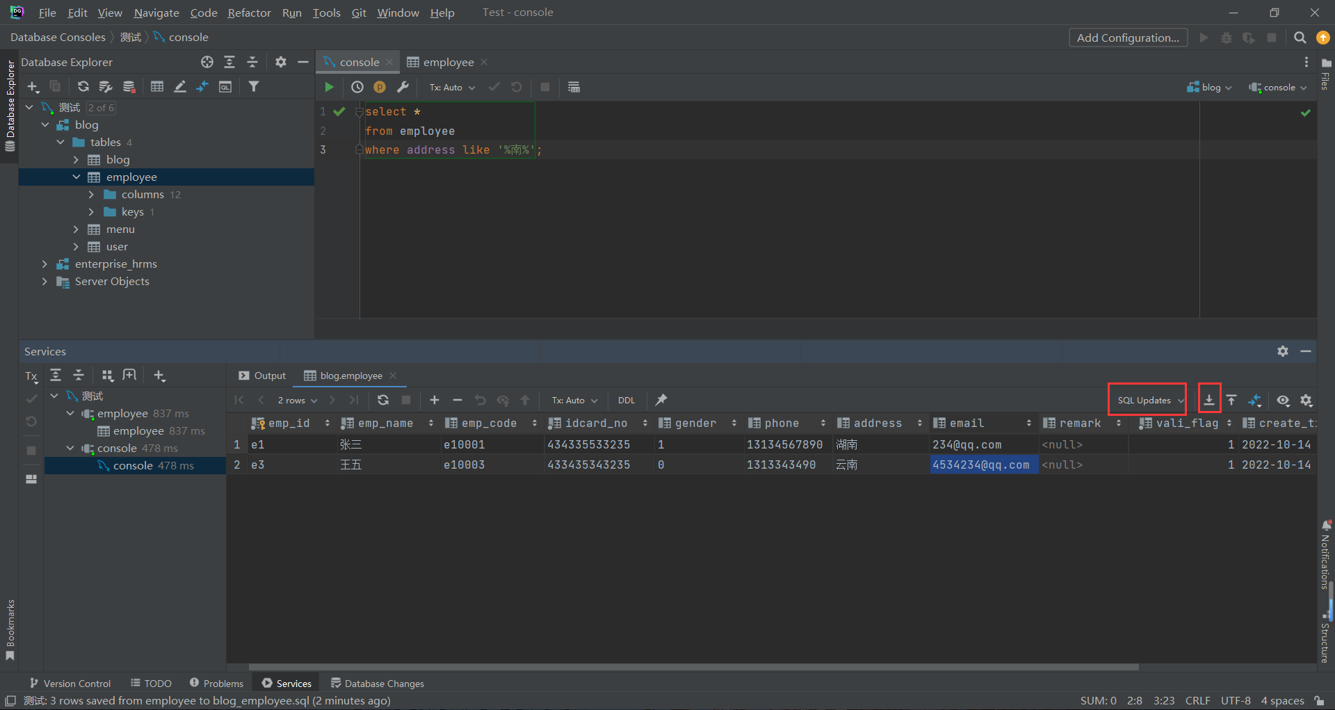This screenshot has height=710, width=1335.
Task: Open the TODO tool window
Action: [x=151, y=683]
